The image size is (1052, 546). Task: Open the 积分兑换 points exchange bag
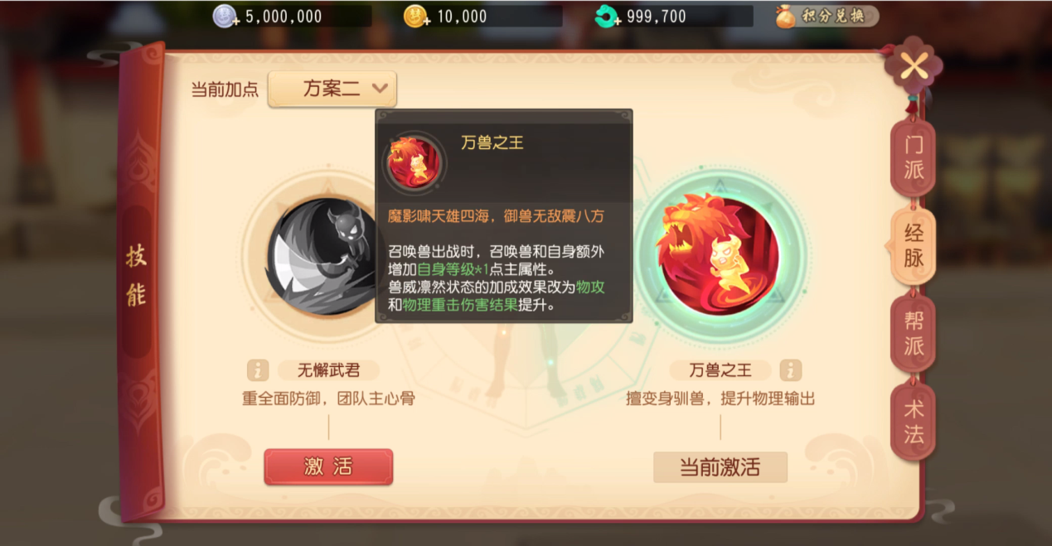[826, 17]
